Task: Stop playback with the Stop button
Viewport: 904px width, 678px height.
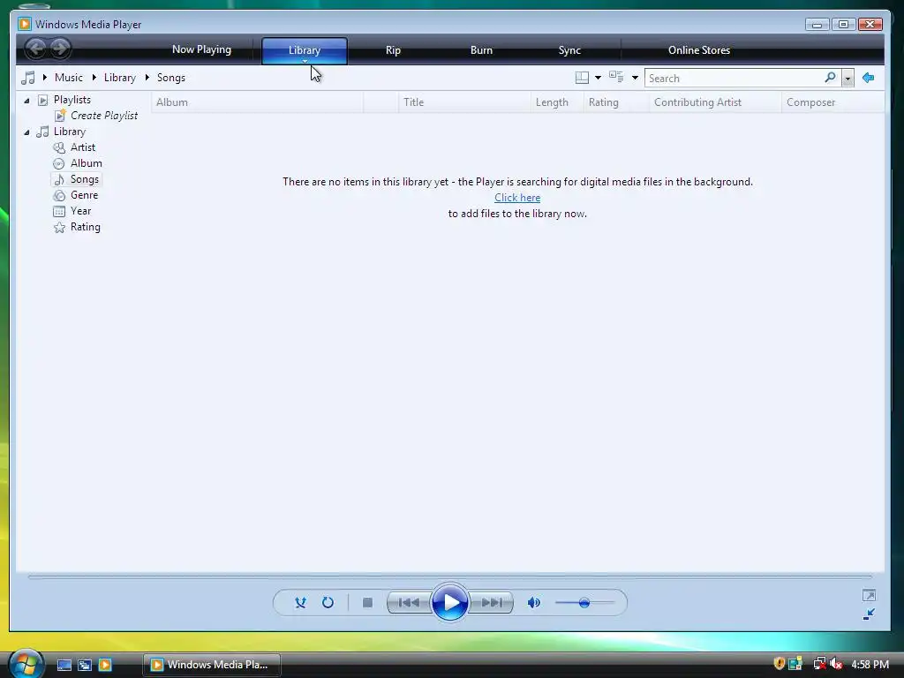Action: 367,602
